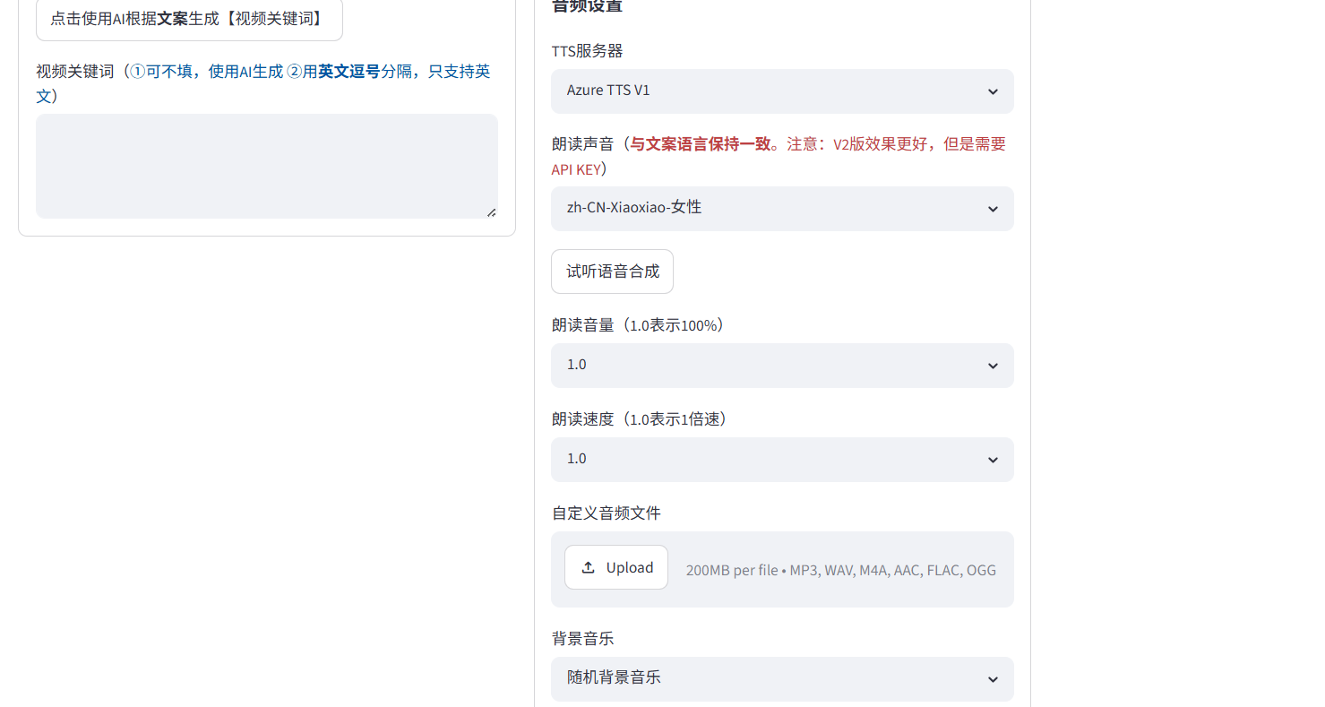Click the Upload button for custom audio
Image resolution: width=1325 pixels, height=707 pixels.
point(616,567)
